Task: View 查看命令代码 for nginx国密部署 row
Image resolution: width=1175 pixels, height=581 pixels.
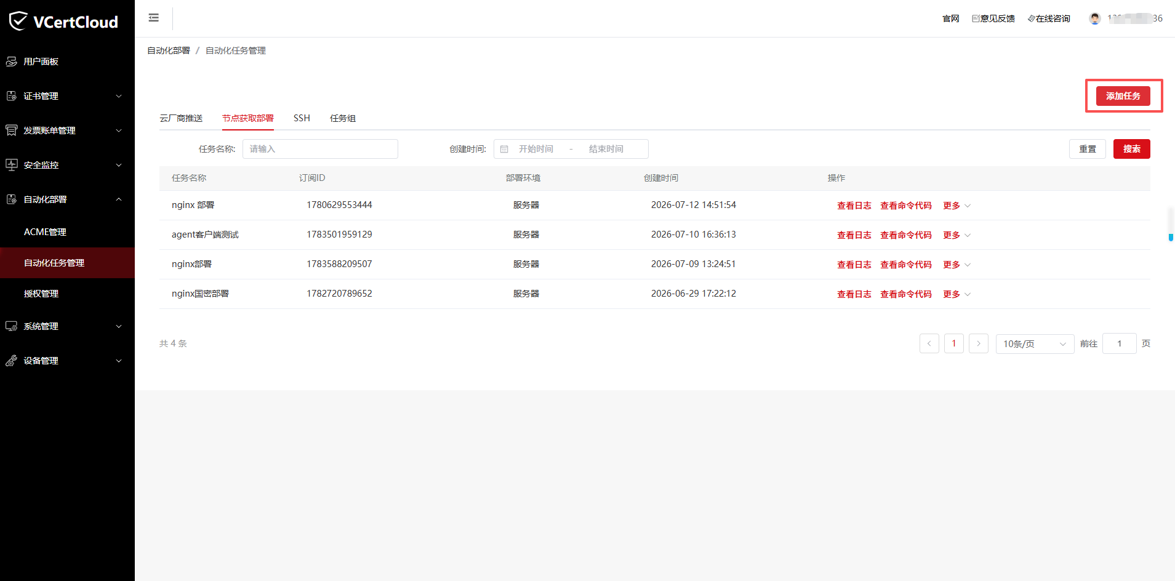Action: pos(905,294)
